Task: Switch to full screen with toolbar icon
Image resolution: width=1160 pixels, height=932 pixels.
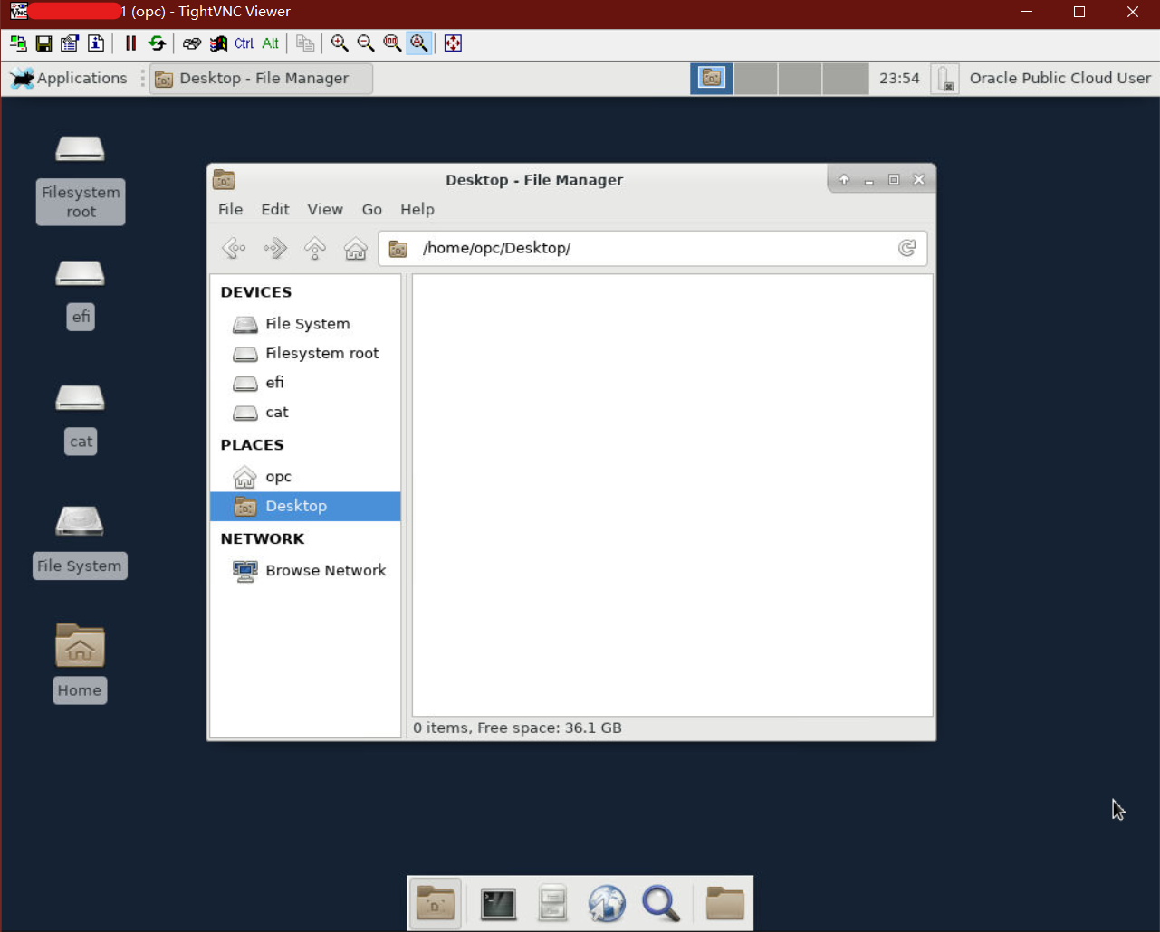Action: tap(453, 43)
